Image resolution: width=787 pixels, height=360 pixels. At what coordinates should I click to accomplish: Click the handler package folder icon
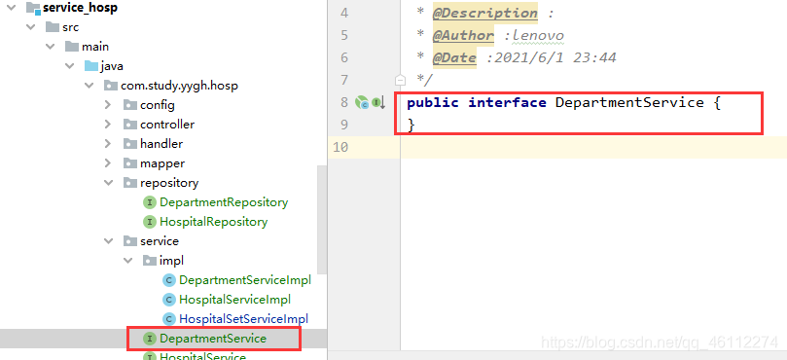click(x=130, y=144)
